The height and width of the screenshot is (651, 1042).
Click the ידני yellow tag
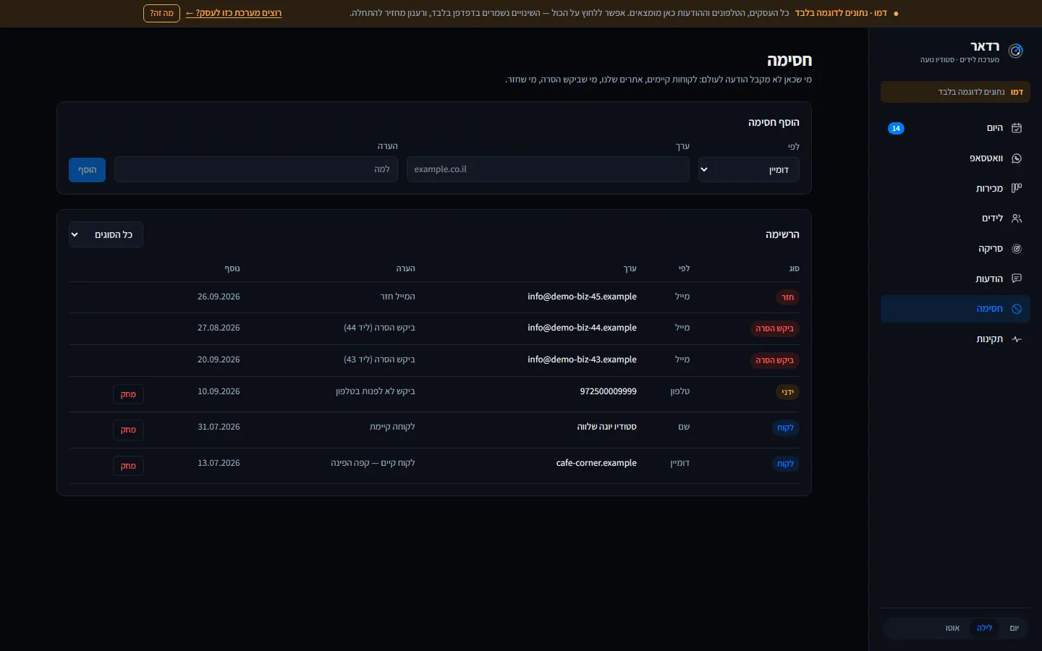click(x=787, y=392)
